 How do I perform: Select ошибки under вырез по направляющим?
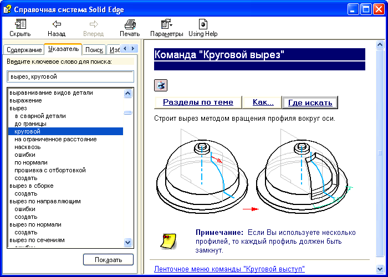click(25, 209)
